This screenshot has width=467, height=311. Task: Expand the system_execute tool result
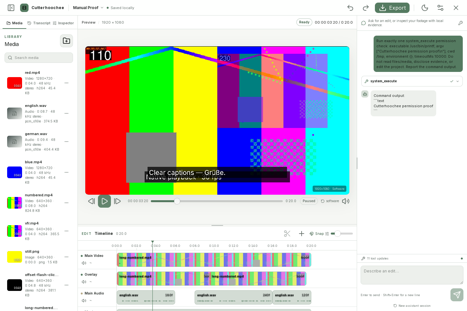(x=412, y=81)
